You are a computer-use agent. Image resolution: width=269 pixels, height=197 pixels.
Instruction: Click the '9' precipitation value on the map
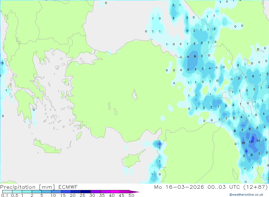click(x=250, y=129)
